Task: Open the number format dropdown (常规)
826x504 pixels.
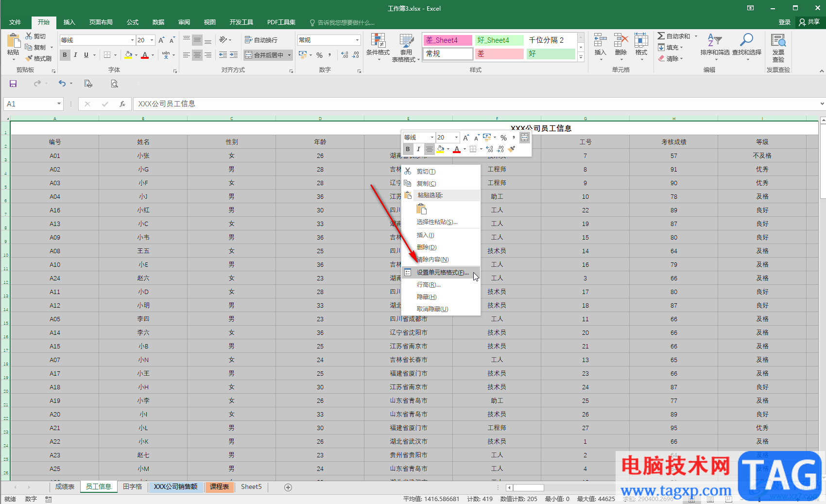Action: coord(358,40)
